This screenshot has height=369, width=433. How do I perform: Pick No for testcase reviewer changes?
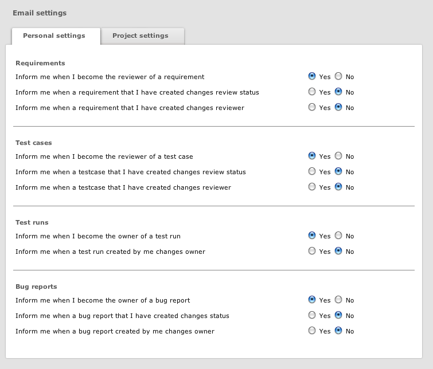pyautogui.click(x=338, y=187)
